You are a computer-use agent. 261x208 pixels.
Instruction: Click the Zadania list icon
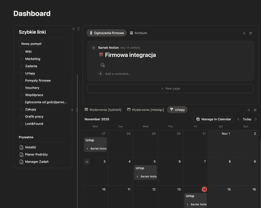pyautogui.click(x=21, y=66)
